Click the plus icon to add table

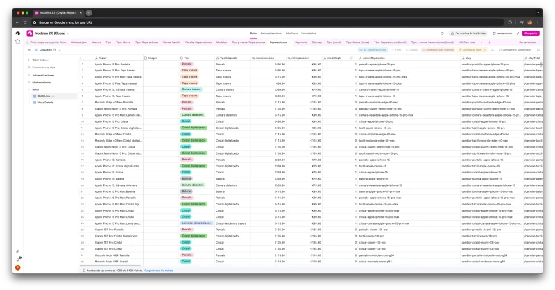click(490, 42)
